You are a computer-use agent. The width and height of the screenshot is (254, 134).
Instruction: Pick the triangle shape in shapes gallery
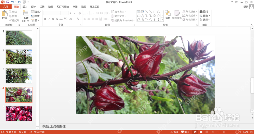coord(143,16)
